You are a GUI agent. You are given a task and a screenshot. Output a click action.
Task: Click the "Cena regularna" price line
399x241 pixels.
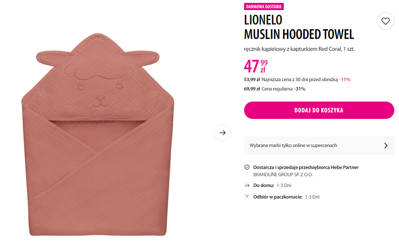(277, 89)
